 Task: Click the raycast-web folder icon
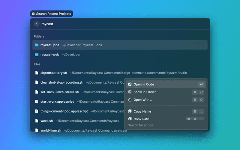[x=37, y=55]
